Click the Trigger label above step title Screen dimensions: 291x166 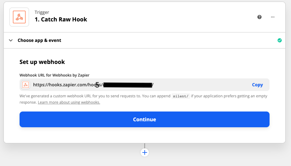(42, 12)
